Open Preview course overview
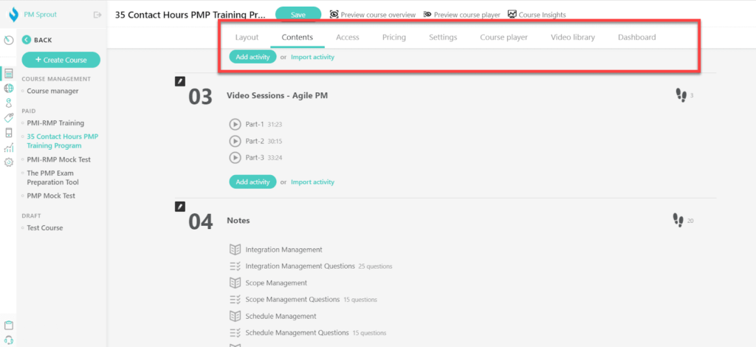Viewport: 756px width, 347px height. tap(373, 15)
